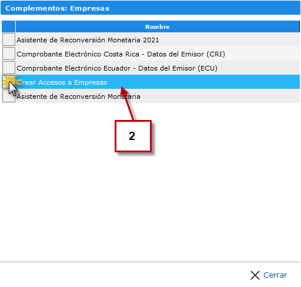Select the highlighted Crear Accesos a Empresas row

(150, 82)
